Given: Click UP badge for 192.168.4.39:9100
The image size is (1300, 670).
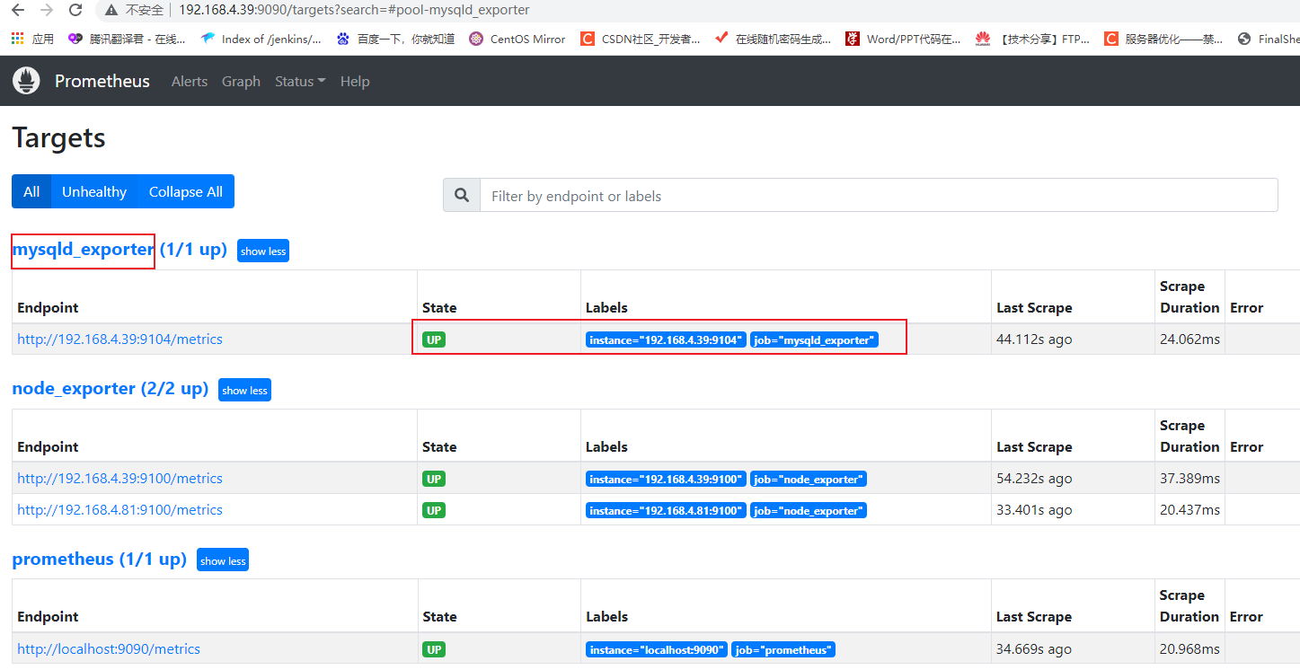Looking at the screenshot, I should point(434,480).
